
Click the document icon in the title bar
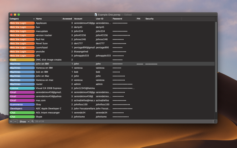click(x=96, y=15)
